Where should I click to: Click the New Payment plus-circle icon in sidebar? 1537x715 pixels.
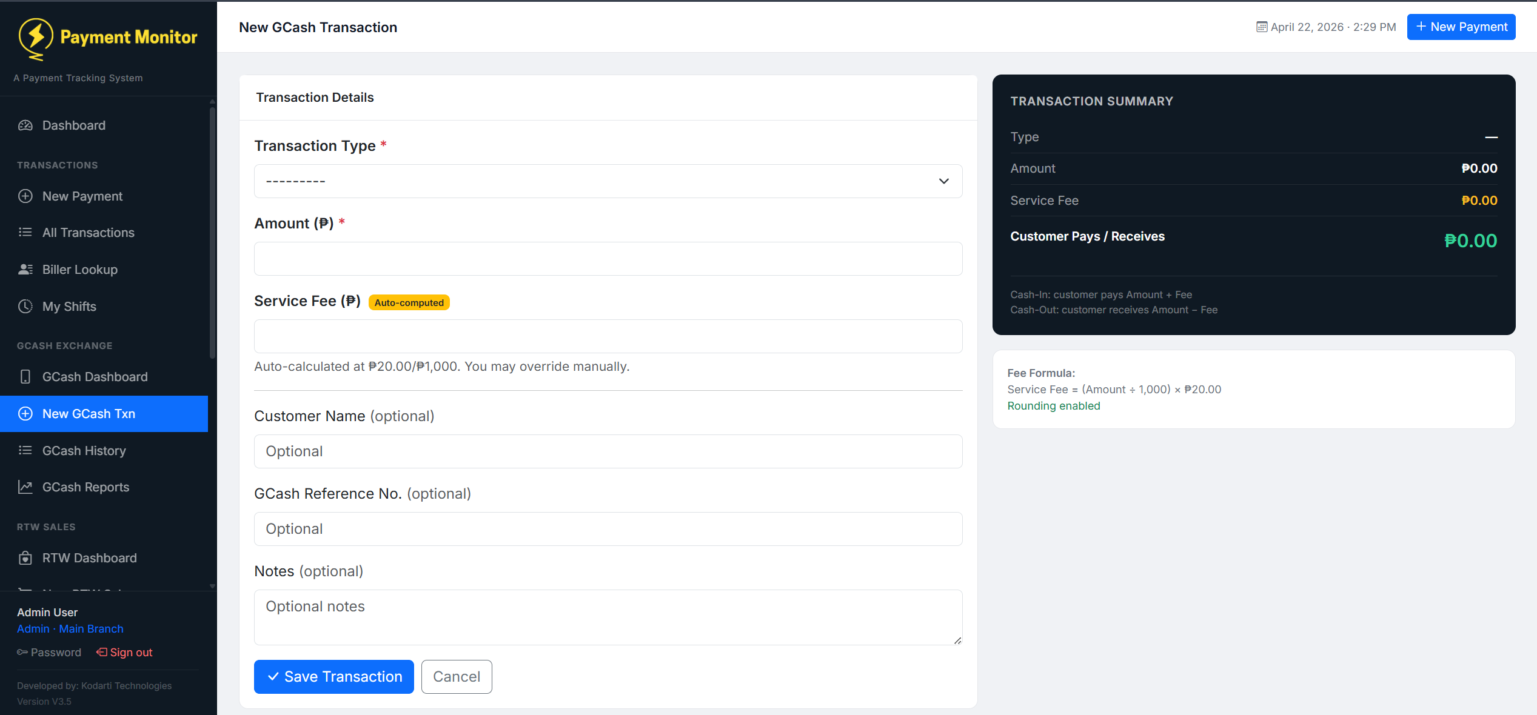25,196
